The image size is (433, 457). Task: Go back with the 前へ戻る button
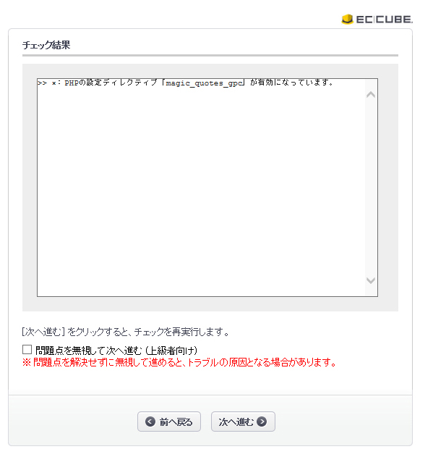169,422
